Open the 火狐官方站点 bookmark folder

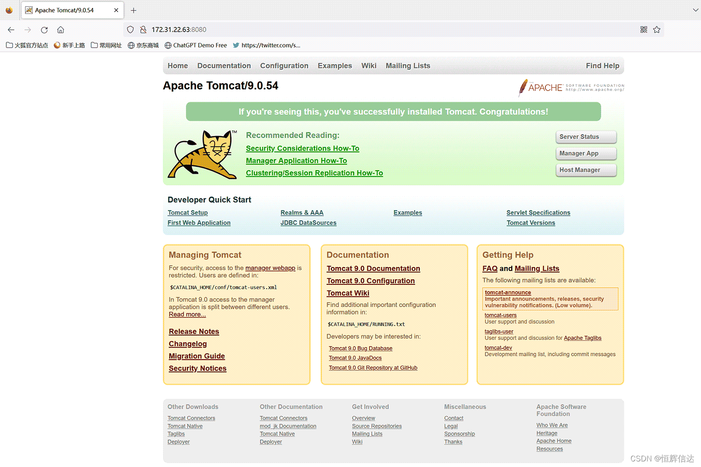[27, 45]
